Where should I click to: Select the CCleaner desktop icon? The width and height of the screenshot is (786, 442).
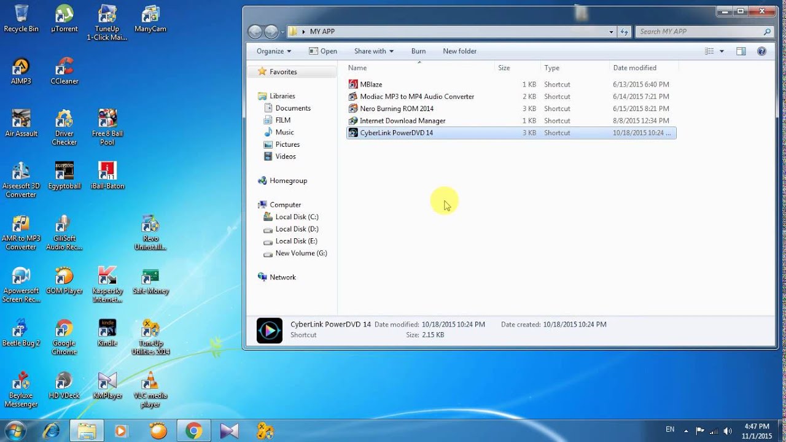pyautogui.click(x=64, y=71)
